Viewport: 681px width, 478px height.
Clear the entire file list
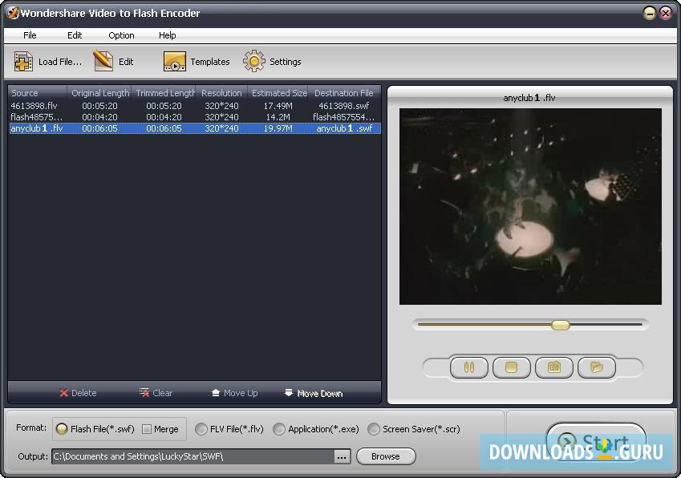tap(156, 393)
